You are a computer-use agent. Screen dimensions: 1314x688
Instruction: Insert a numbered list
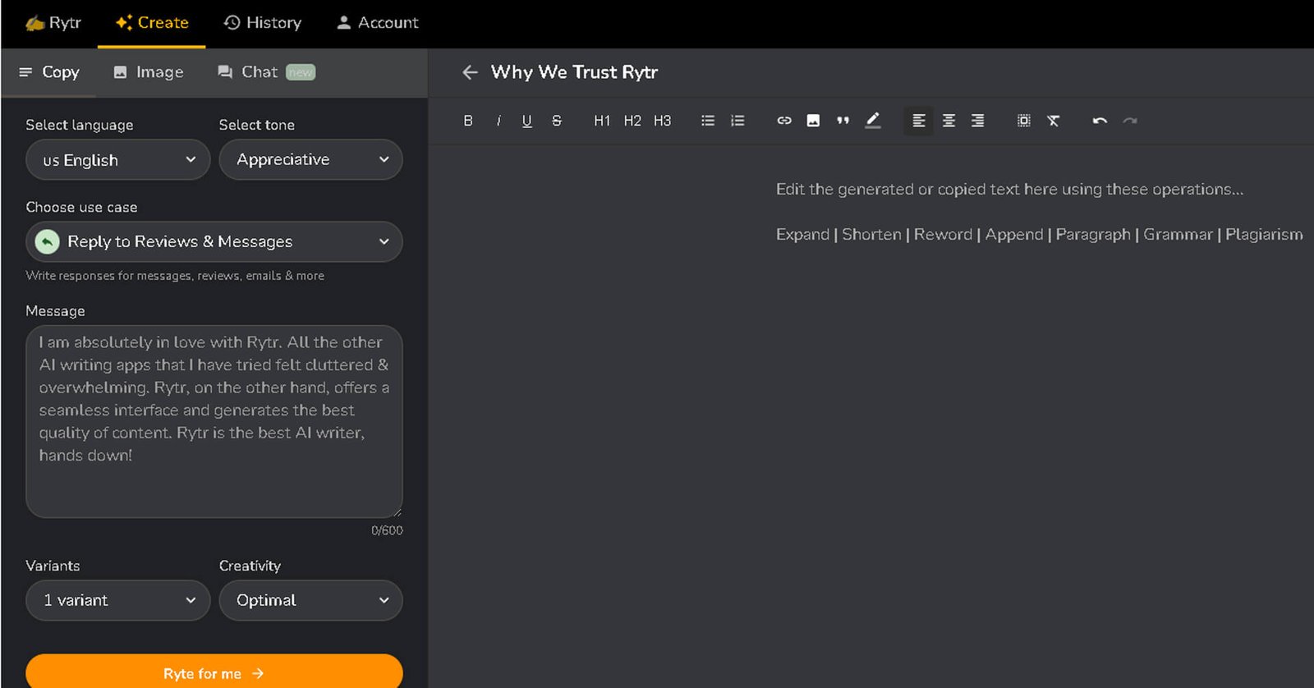click(737, 121)
